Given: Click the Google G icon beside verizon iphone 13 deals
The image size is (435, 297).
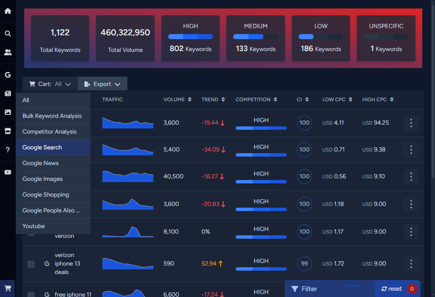Looking at the screenshot, I should coord(47,264).
